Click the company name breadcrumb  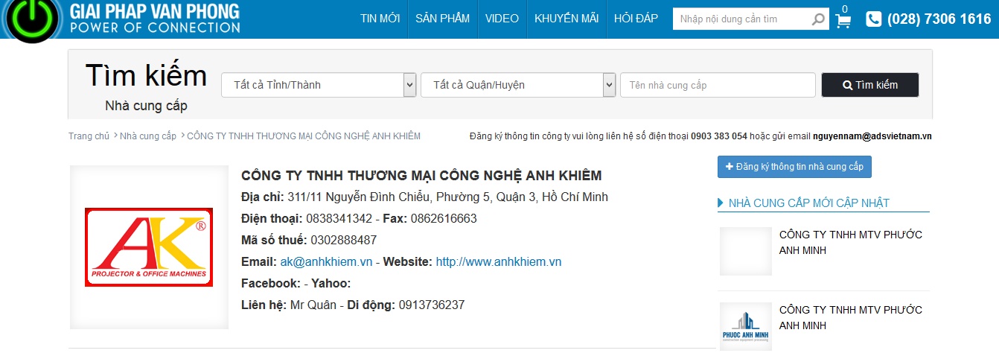304,136
